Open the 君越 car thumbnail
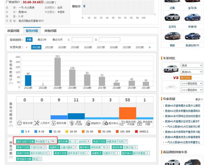The height and width of the screenshot is (165, 204). [172, 36]
